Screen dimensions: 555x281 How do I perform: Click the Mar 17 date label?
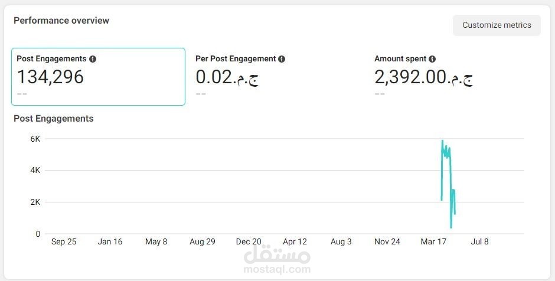coord(433,241)
